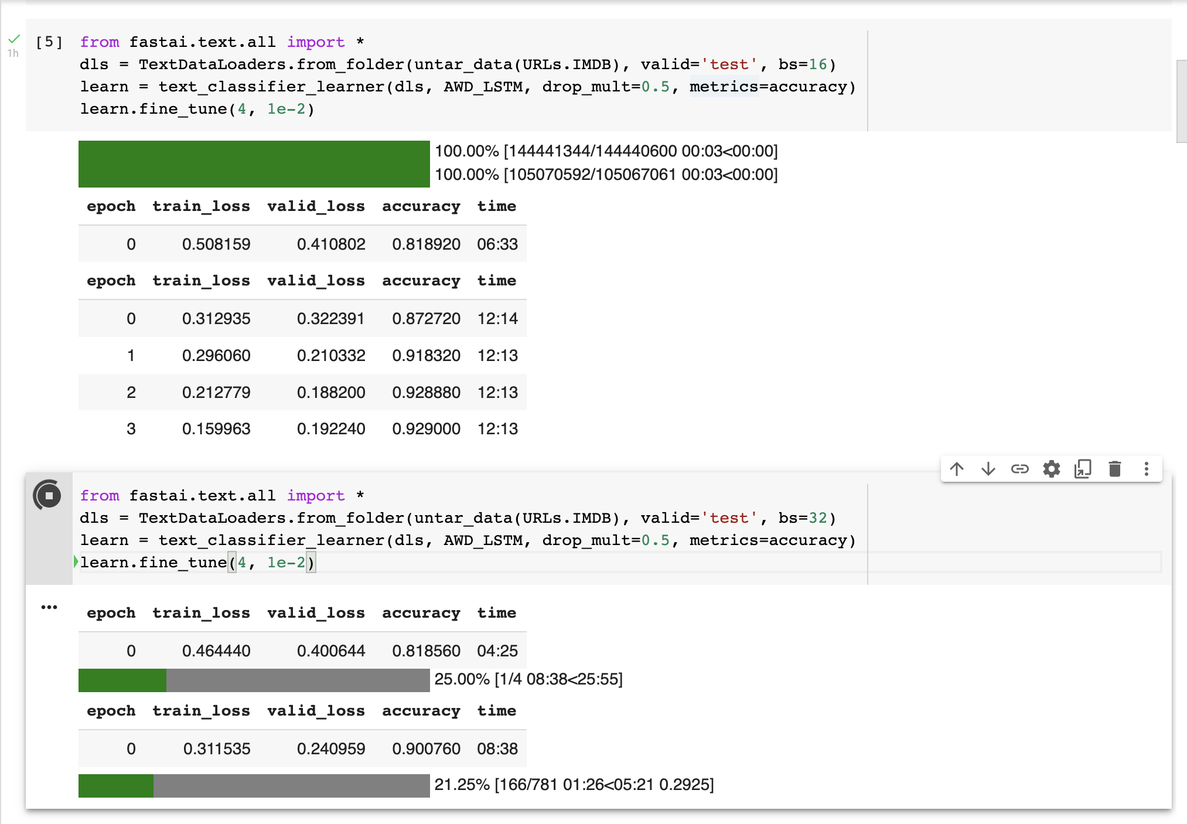Expand the cell execution time indicator 1h
Viewport: 1187px width, 824px height.
(17, 49)
